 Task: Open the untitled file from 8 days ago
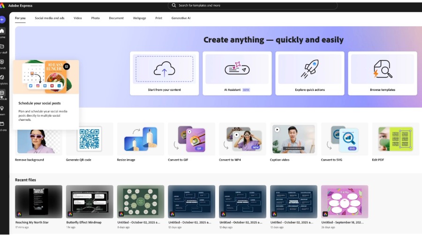(x=141, y=201)
